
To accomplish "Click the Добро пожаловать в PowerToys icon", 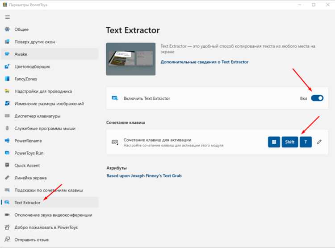I will tap(7, 227).
